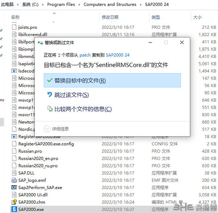This screenshot has width=218, height=213.
Task: Select libifport dll file icon
Action: tap(14, 42)
